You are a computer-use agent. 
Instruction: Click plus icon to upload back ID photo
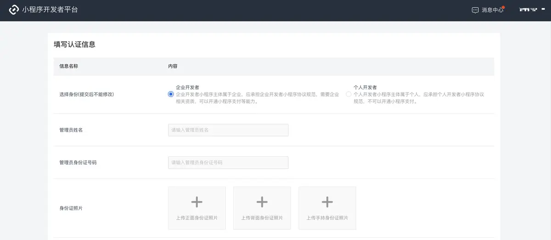[262, 202]
